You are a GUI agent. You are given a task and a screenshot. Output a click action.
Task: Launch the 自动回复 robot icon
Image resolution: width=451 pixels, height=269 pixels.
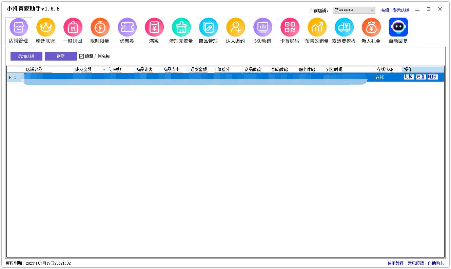398,27
